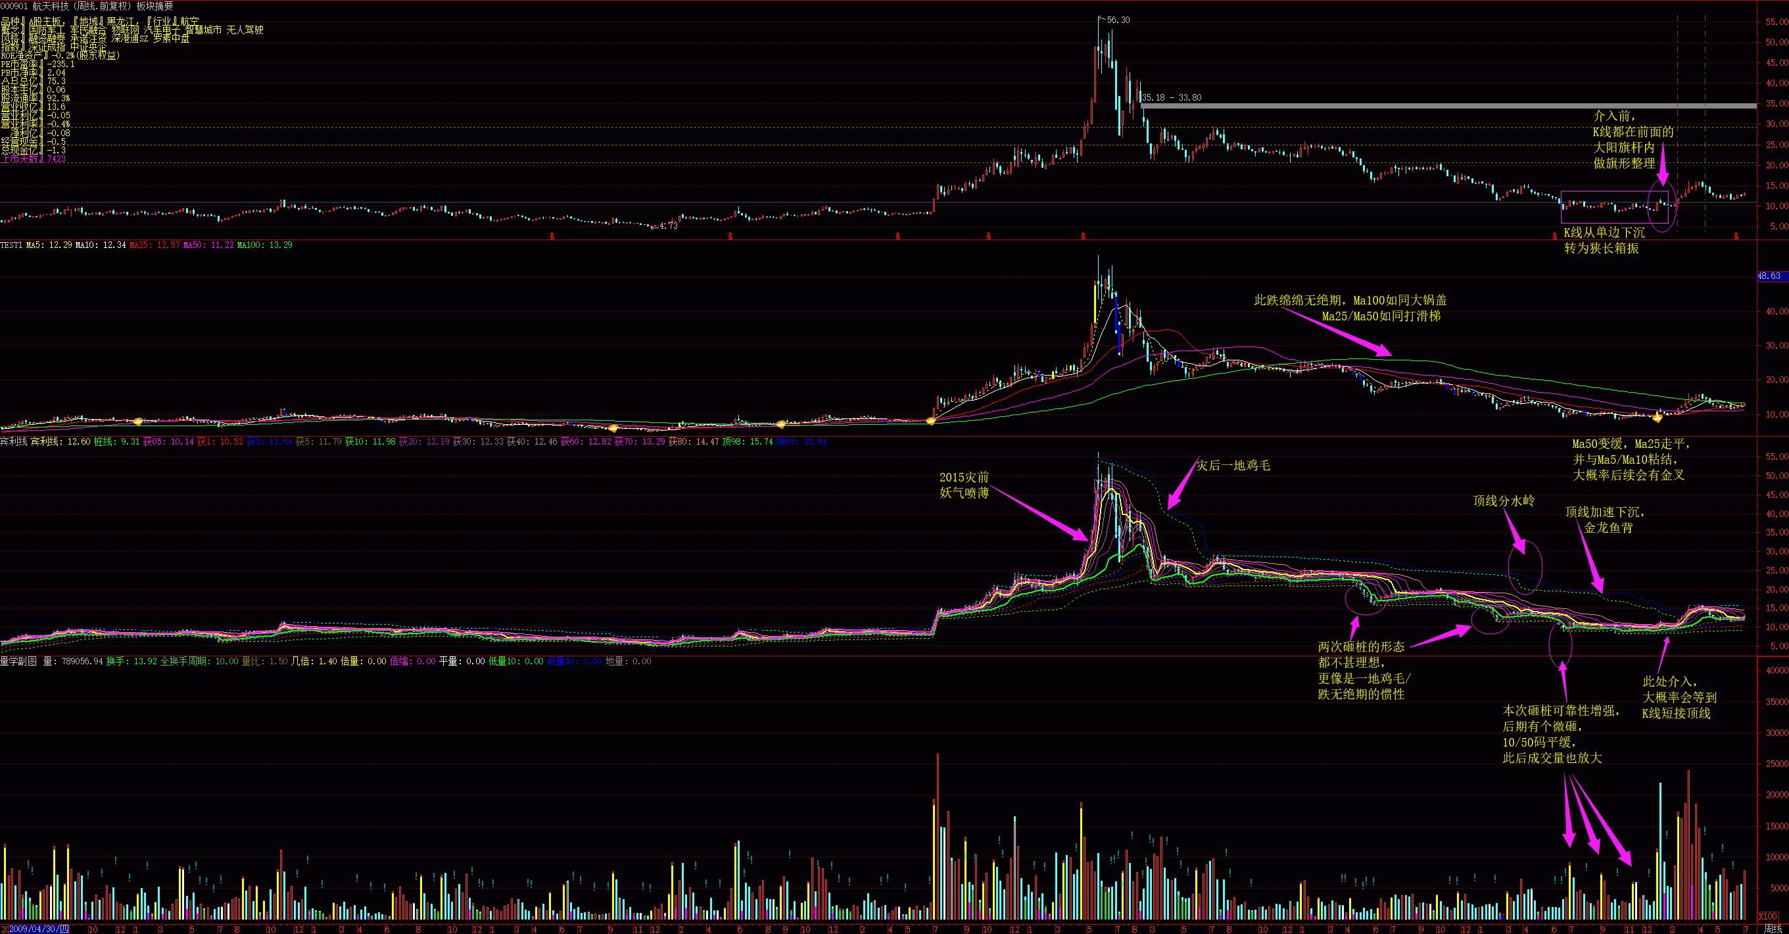Select the 换手: 13.92 legend

click(x=131, y=662)
